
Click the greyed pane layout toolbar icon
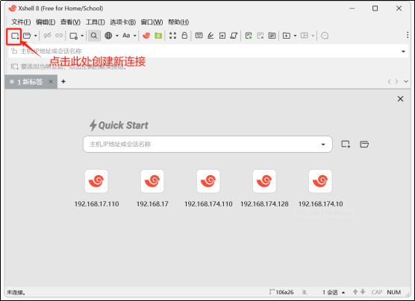[x=305, y=36]
